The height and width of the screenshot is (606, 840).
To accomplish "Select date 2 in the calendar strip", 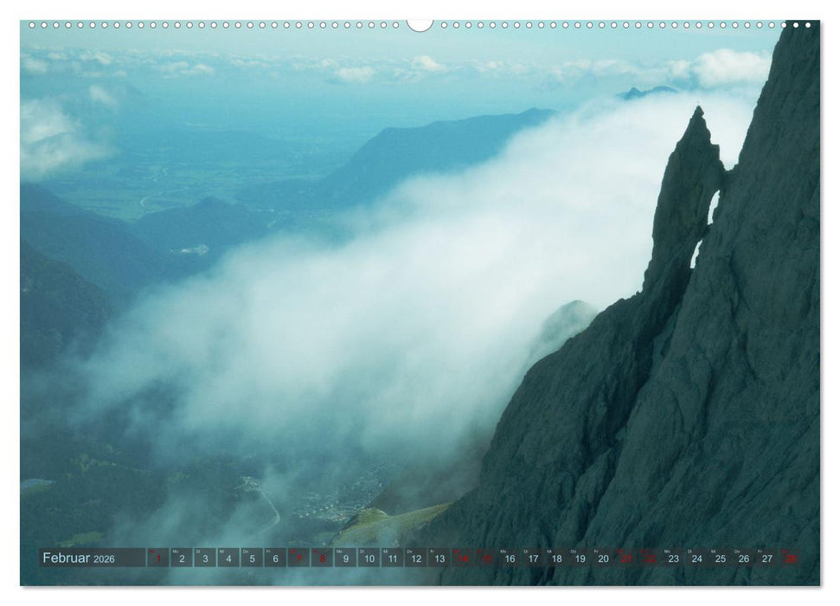I will tap(182, 560).
